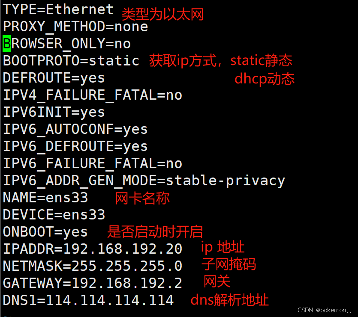The height and width of the screenshot is (317, 358).
Task: Click the IPV6_DEFROUTE=yes line
Action: [x=75, y=147]
